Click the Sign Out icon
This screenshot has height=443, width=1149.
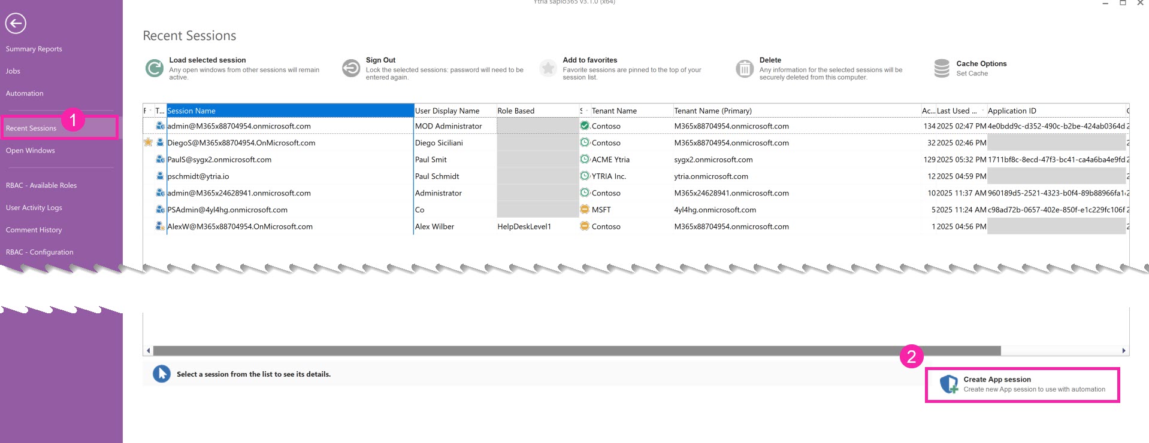point(351,68)
